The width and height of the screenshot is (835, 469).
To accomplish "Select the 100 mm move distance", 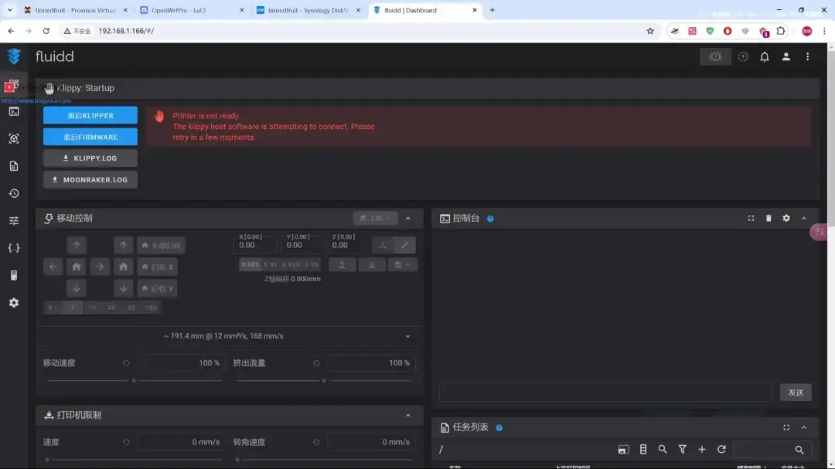I will point(152,308).
